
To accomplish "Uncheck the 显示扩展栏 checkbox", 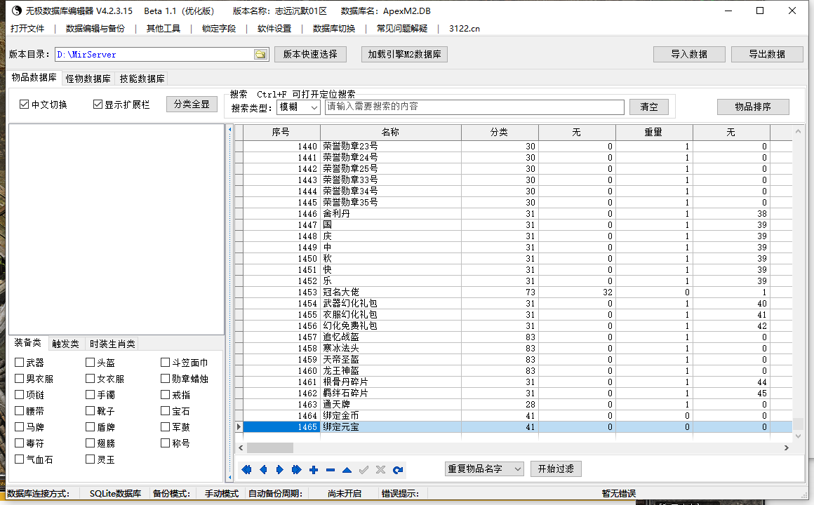I will pos(98,105).
